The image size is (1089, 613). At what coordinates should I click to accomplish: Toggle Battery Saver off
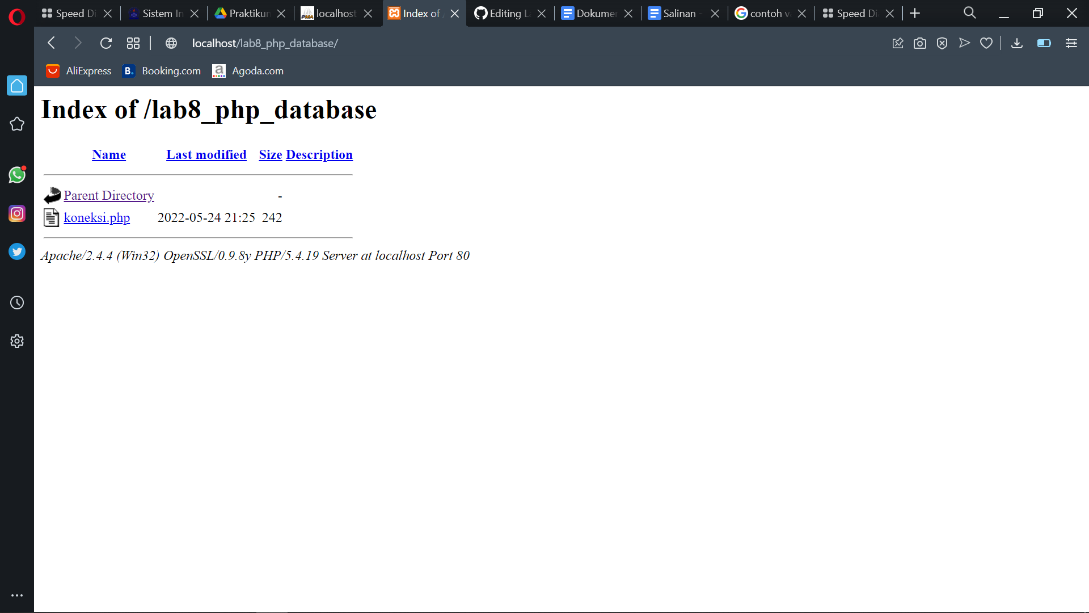click(1044, 43)
